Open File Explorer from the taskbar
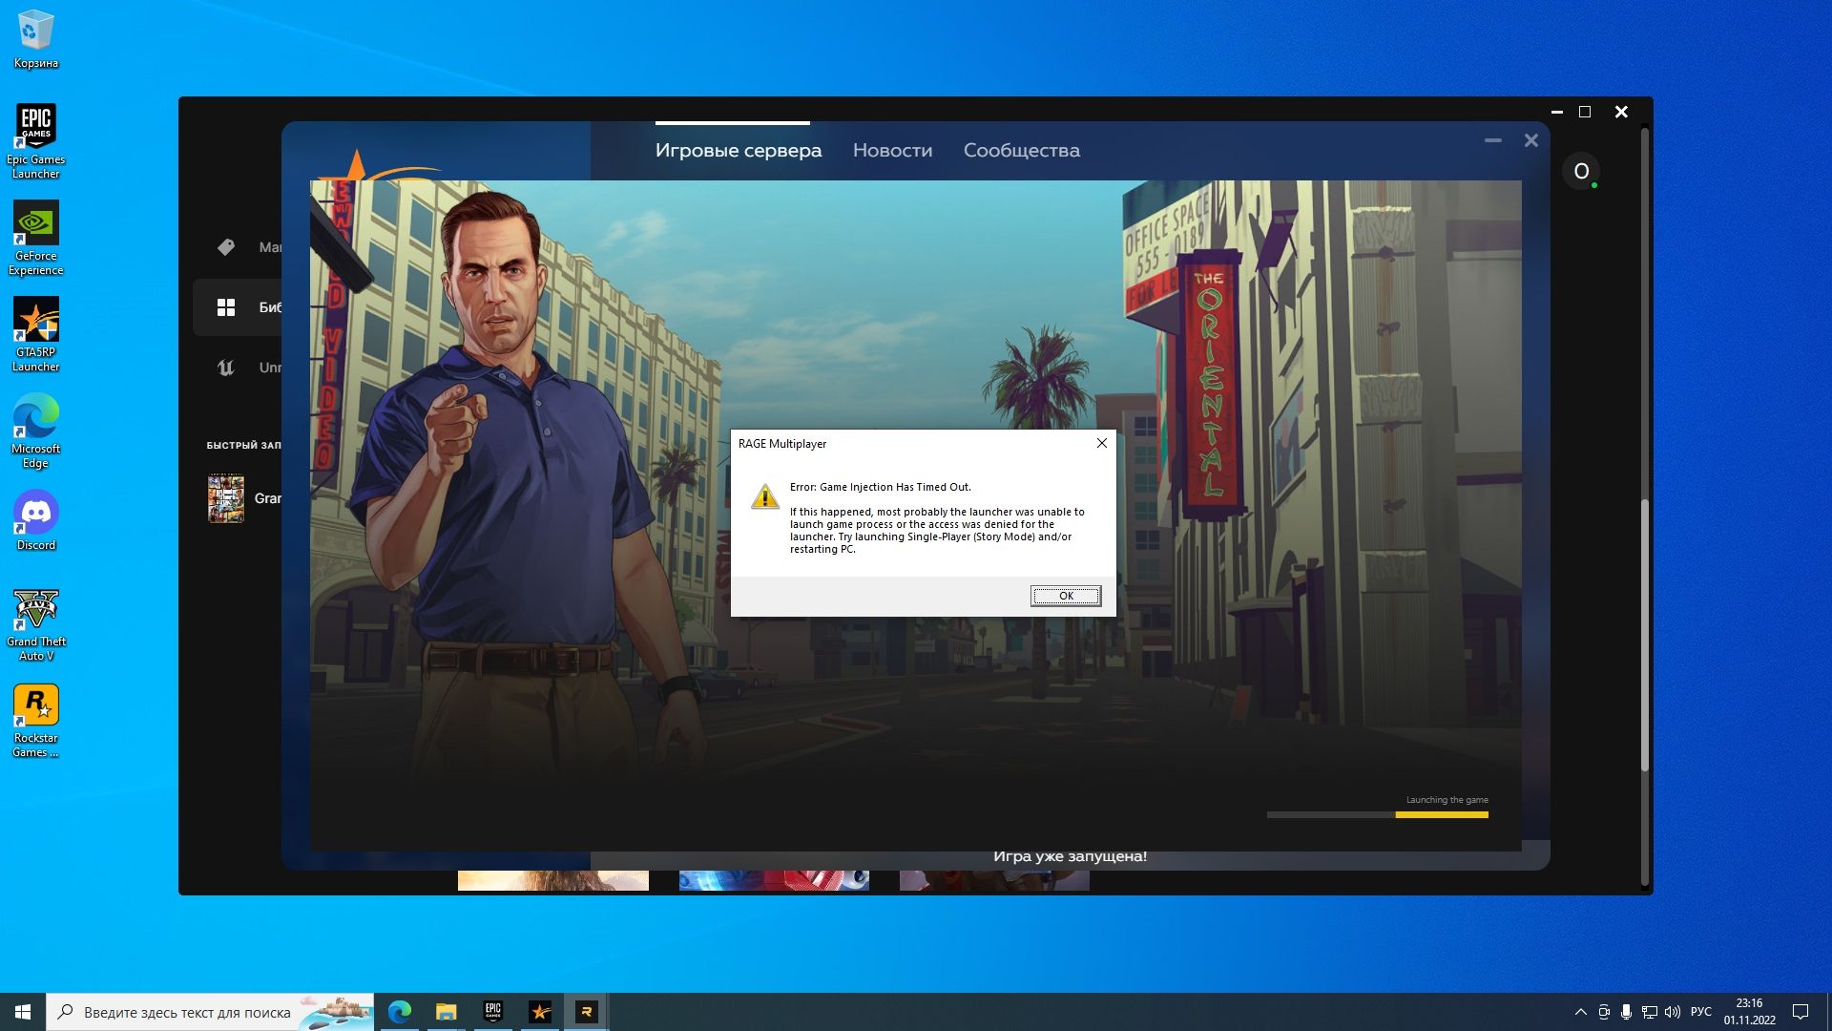Screen dimensions: 1832x1031 (x=447, y=1012)
